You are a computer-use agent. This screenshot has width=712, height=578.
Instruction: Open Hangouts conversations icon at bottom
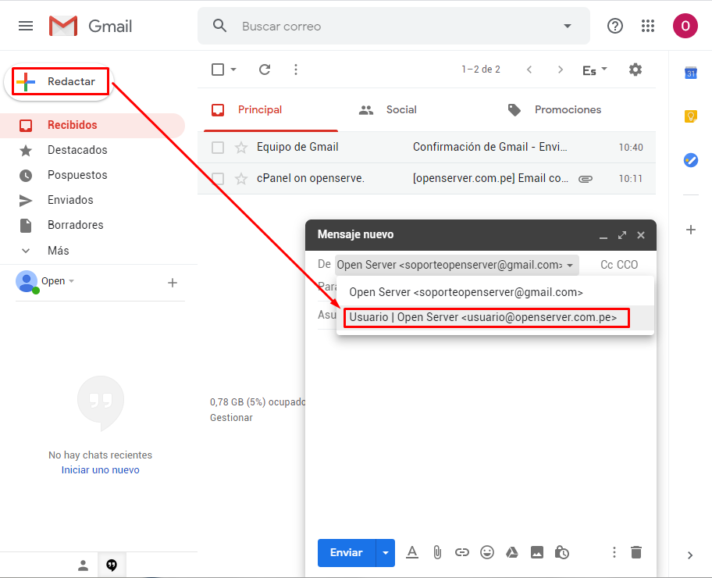click(111, 566)
